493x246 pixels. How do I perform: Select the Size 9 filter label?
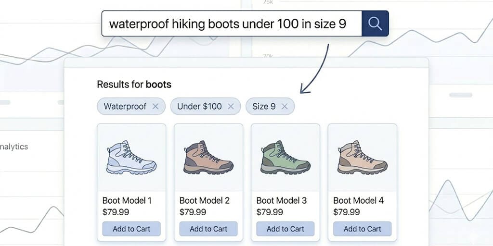(264, 106)
